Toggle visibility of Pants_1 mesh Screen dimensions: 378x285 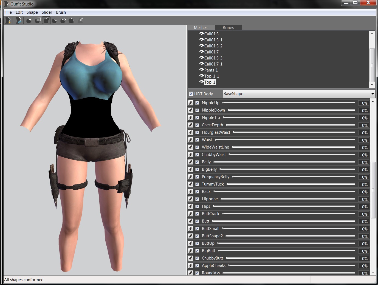(x=201, y=70)
